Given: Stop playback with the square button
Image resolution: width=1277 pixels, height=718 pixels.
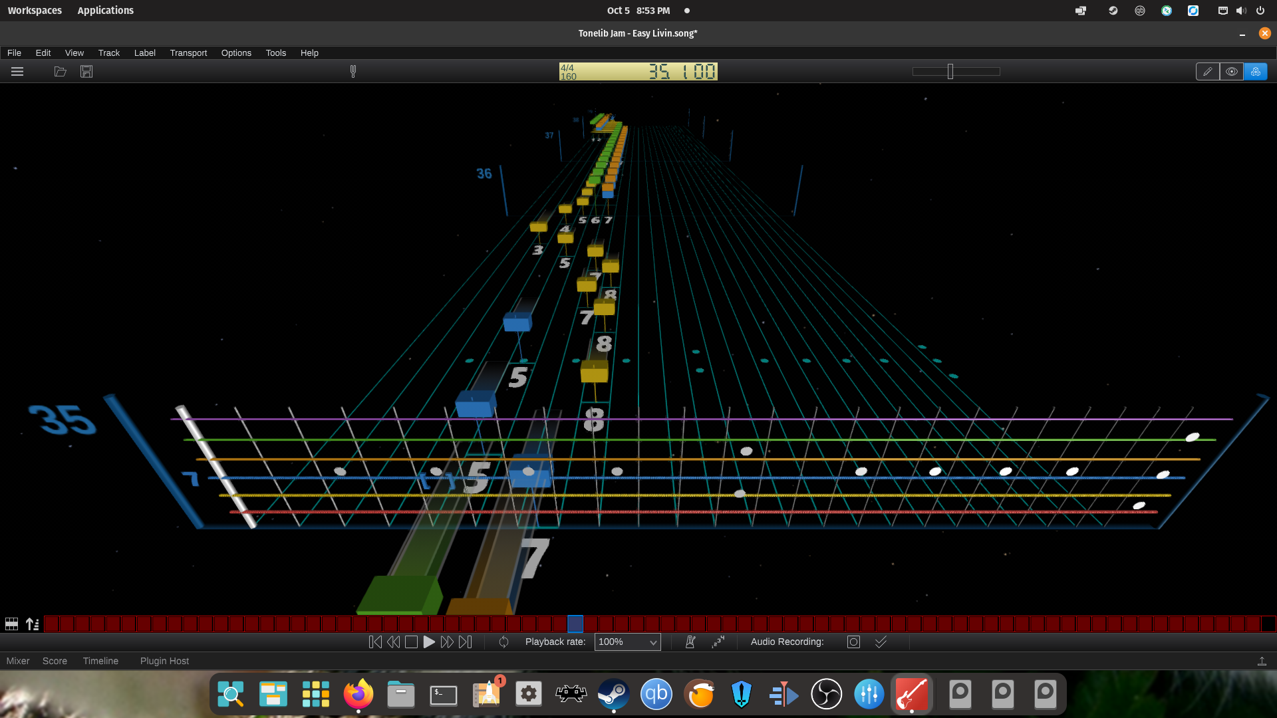Looking at the screenshot, I should coord(411,642).
